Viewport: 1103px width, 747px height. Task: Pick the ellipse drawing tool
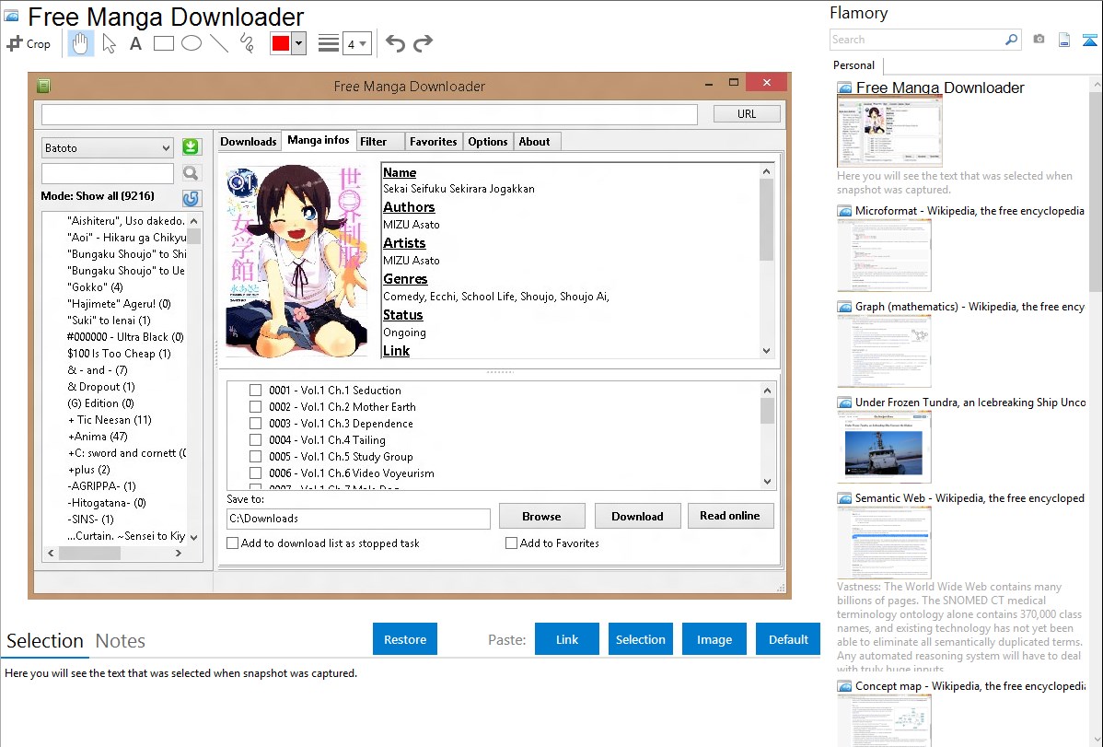click(192, 43)
